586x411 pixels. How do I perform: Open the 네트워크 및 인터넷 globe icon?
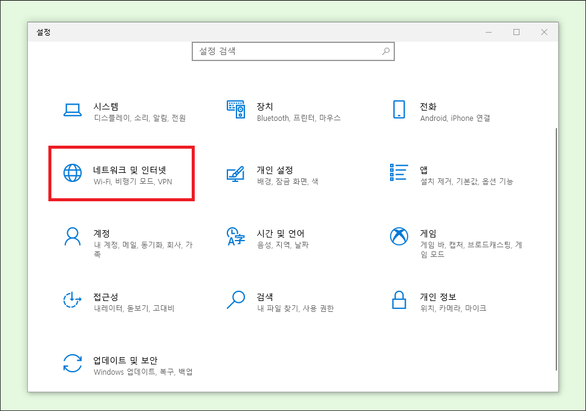(73, 173)
